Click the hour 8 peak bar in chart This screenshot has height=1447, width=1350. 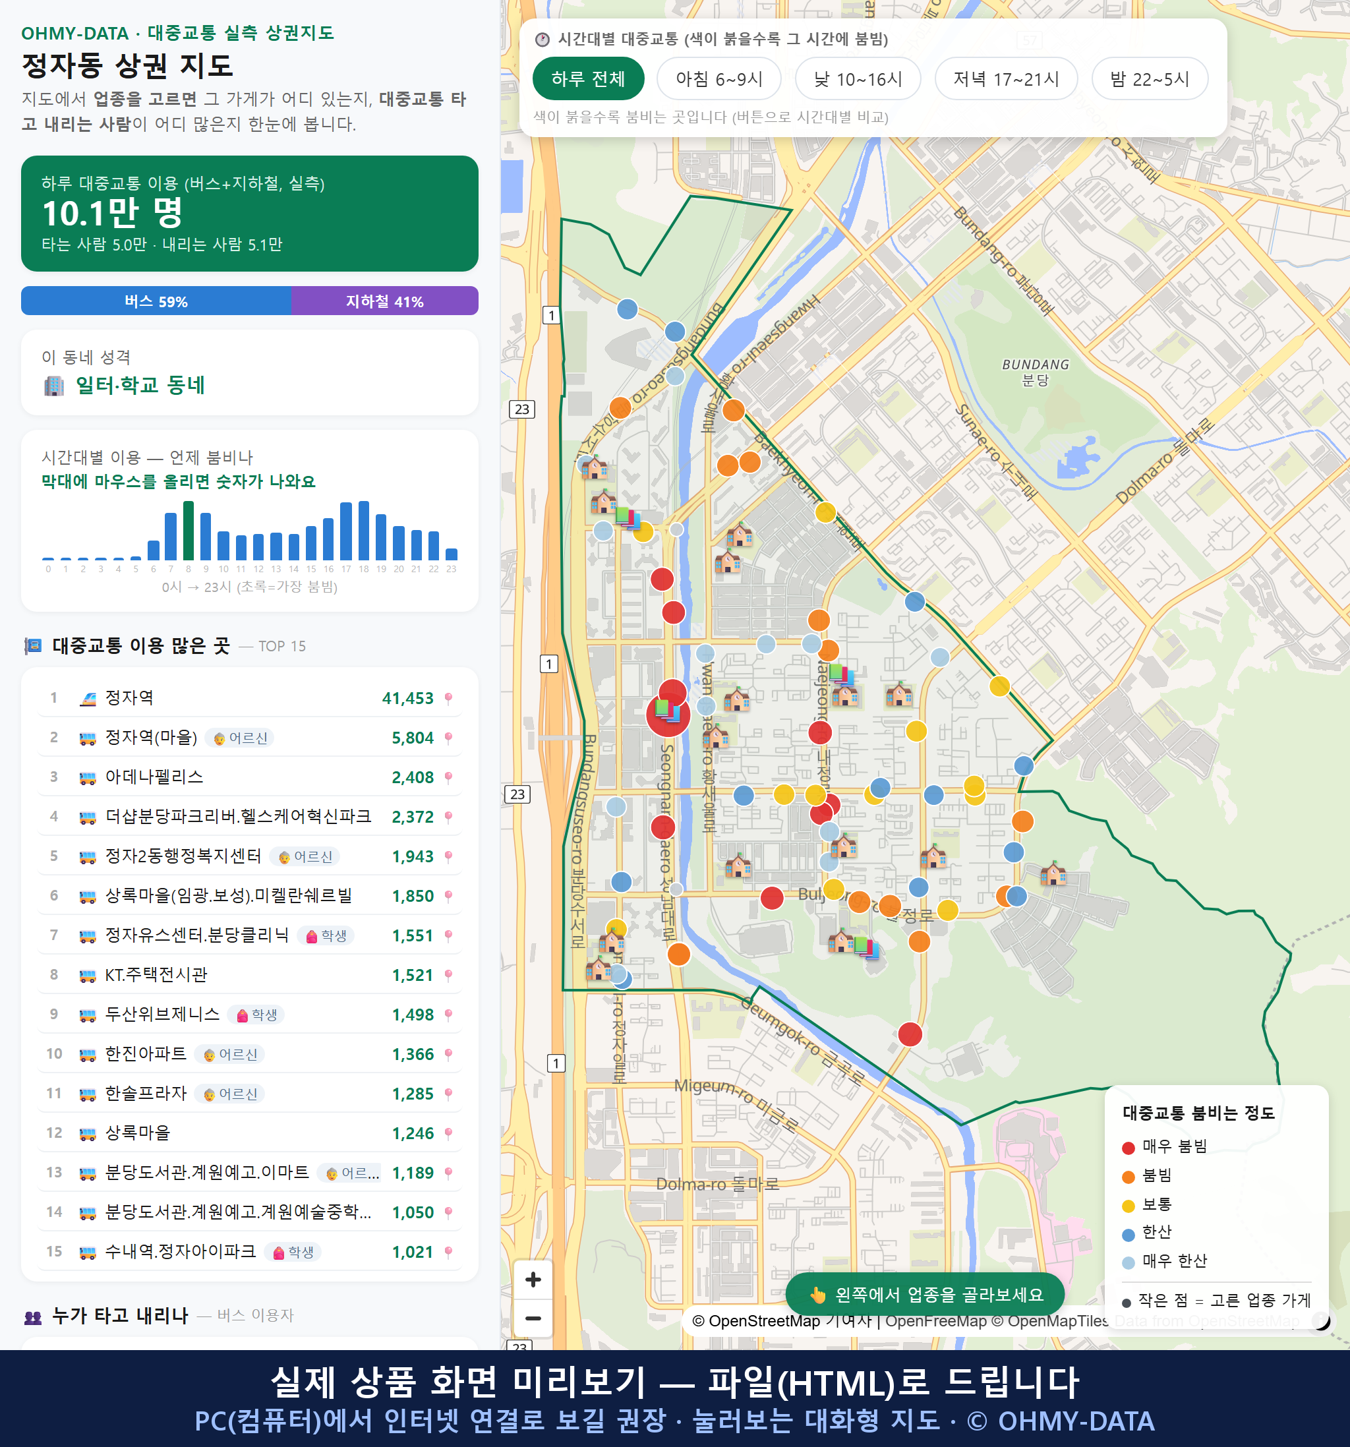point(189,531)
